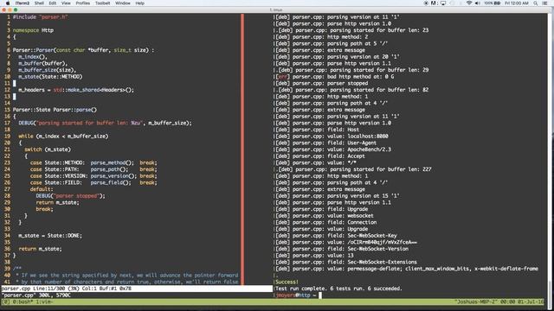Click the bold M menu bar icon
This screenshot has height=311, width=554.
[x=434, y=3]
